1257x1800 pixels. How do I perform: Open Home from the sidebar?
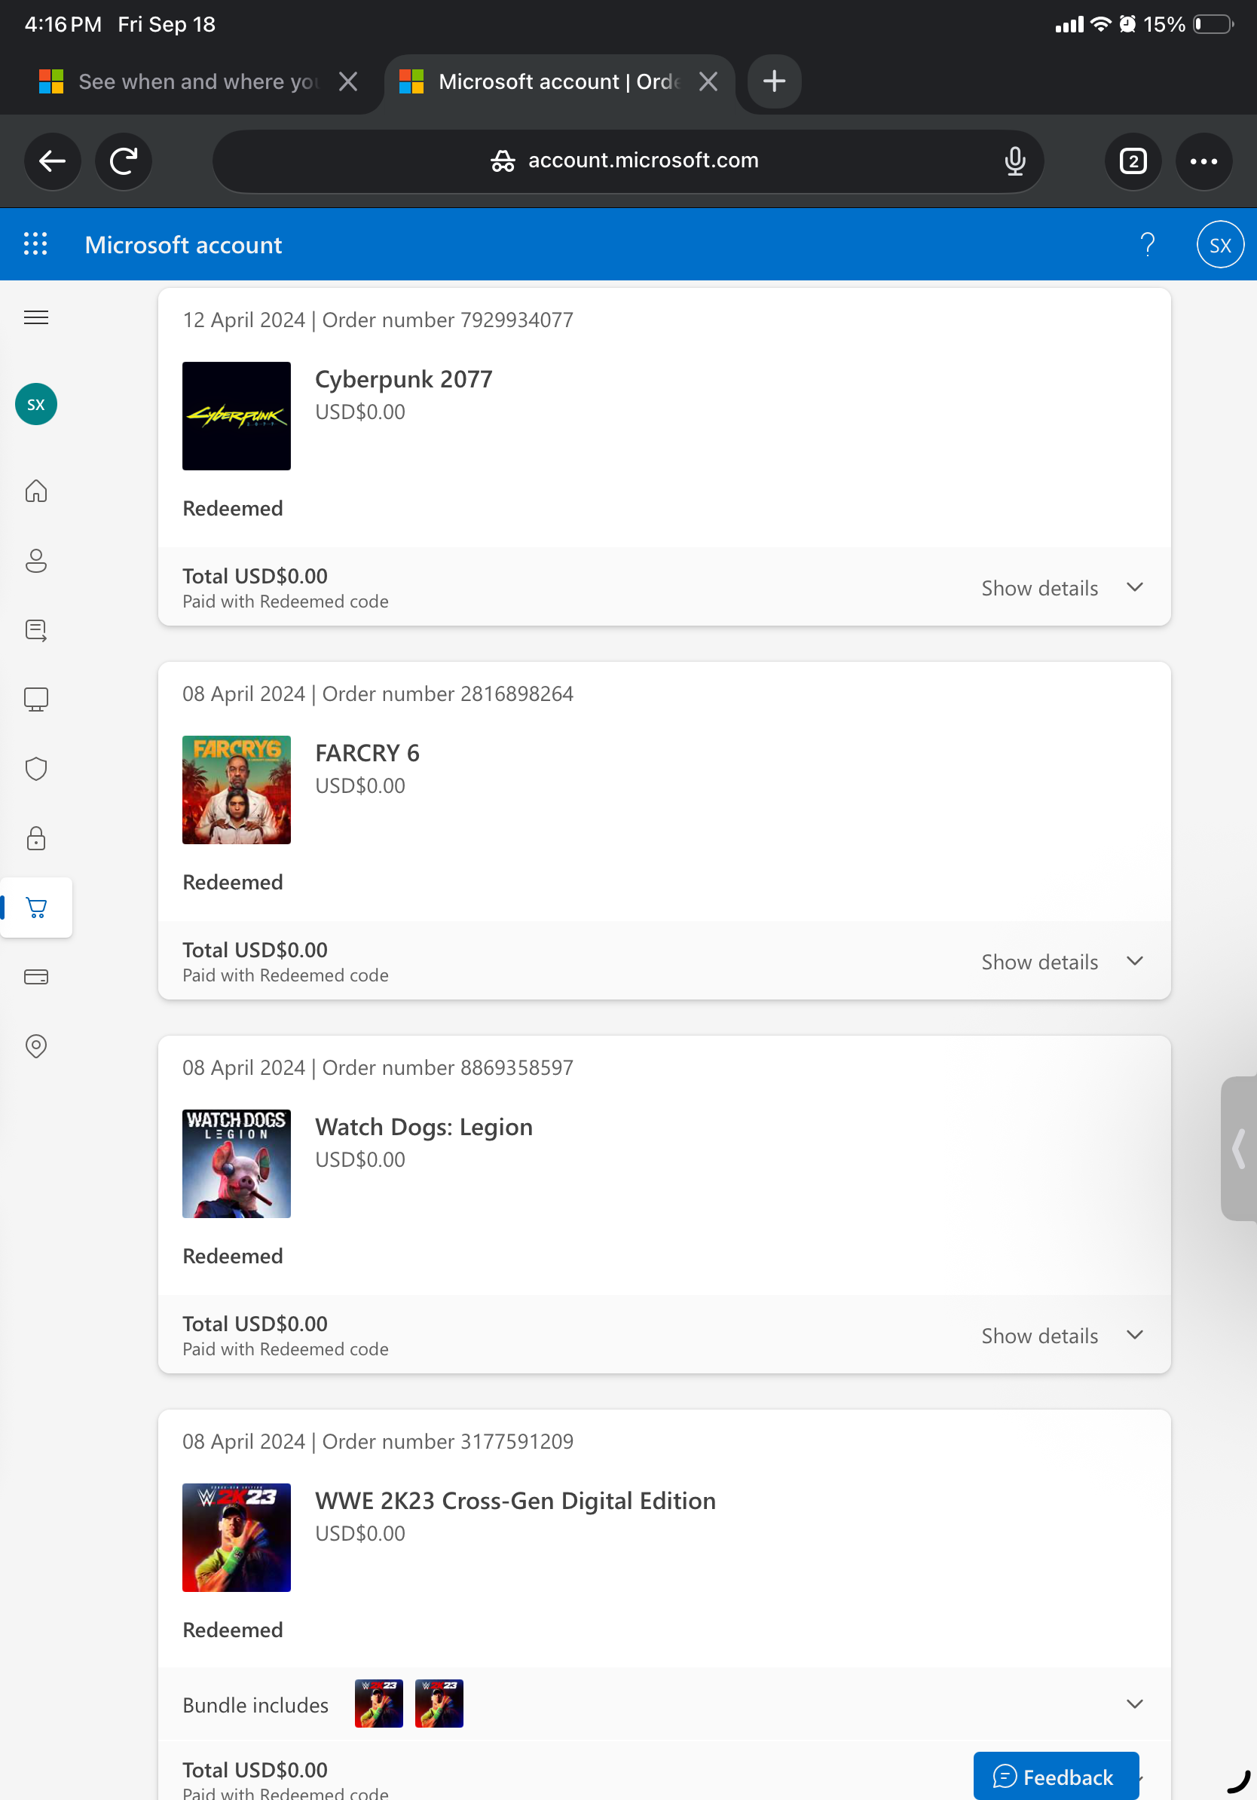pyautogui.click(x=36, y=491)
